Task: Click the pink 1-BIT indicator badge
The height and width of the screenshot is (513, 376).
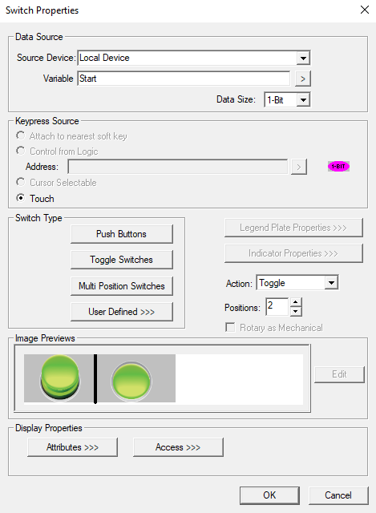Action: (x=338, y=167)
